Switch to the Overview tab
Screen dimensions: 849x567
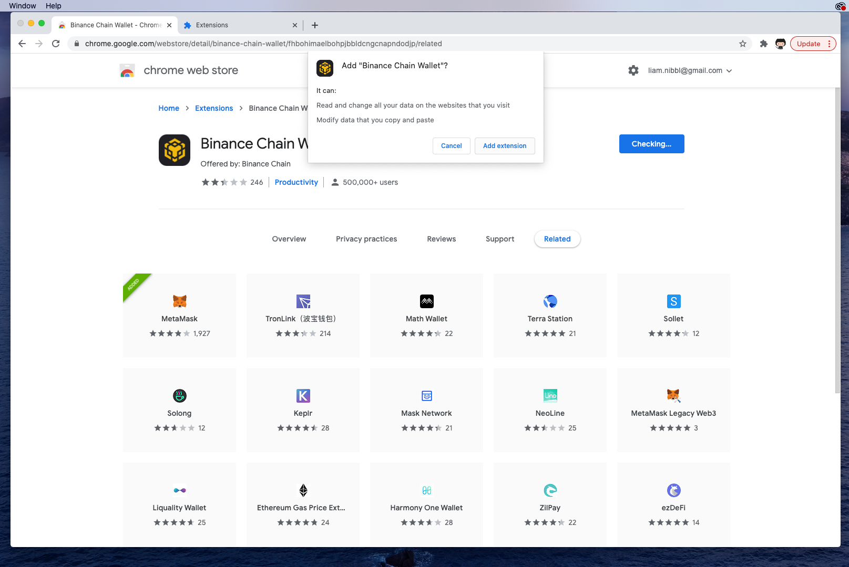[289, 239]
